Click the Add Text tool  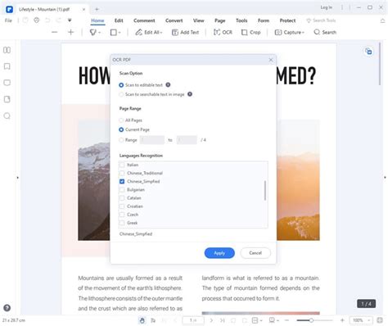[x=185, y=32]
